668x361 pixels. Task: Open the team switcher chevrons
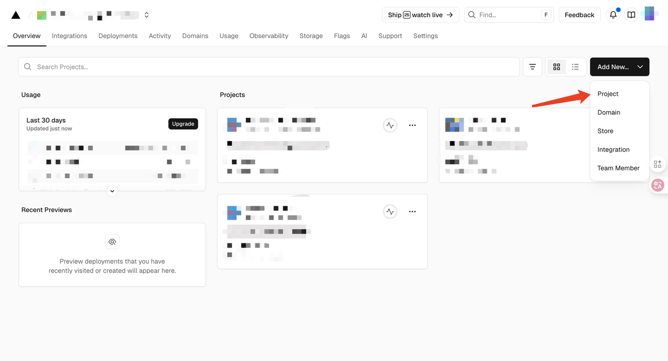147,15
